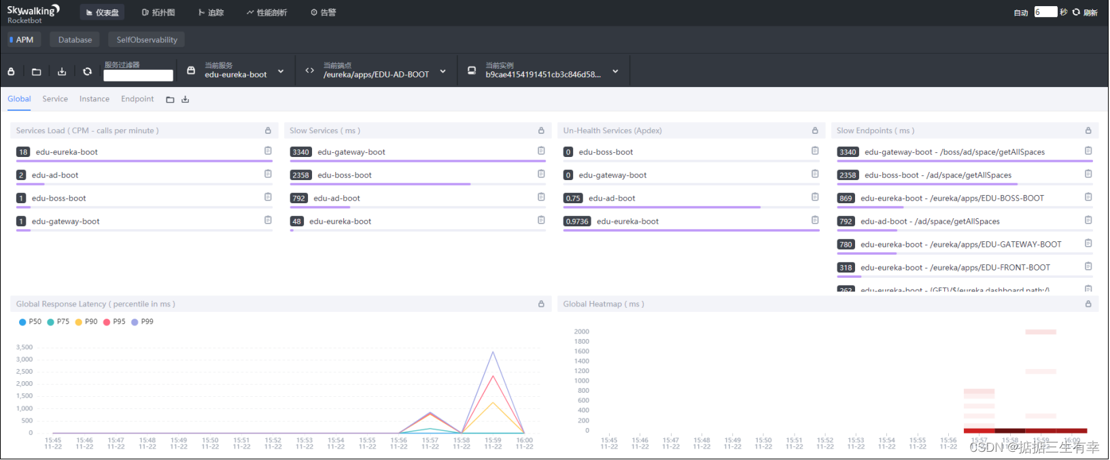Click the lock icon on Slow Services panel
1110x460 pixels.
541,130
